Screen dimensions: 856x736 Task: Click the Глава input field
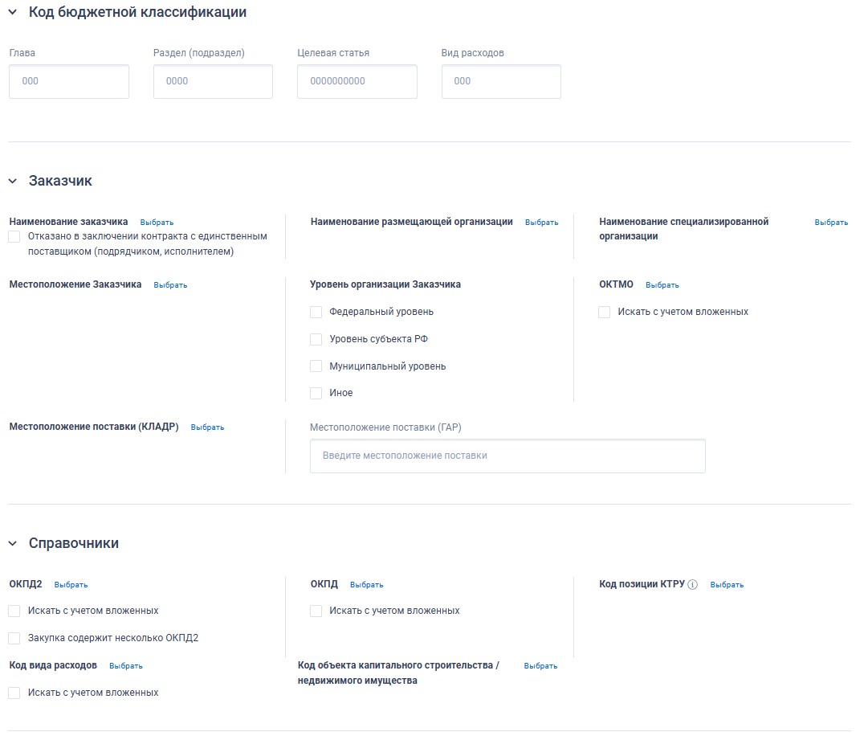[x=69, y=81]
